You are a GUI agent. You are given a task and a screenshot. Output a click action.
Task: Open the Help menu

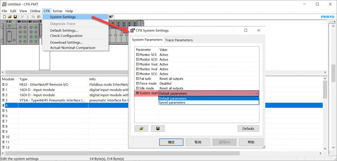[69, 11]
